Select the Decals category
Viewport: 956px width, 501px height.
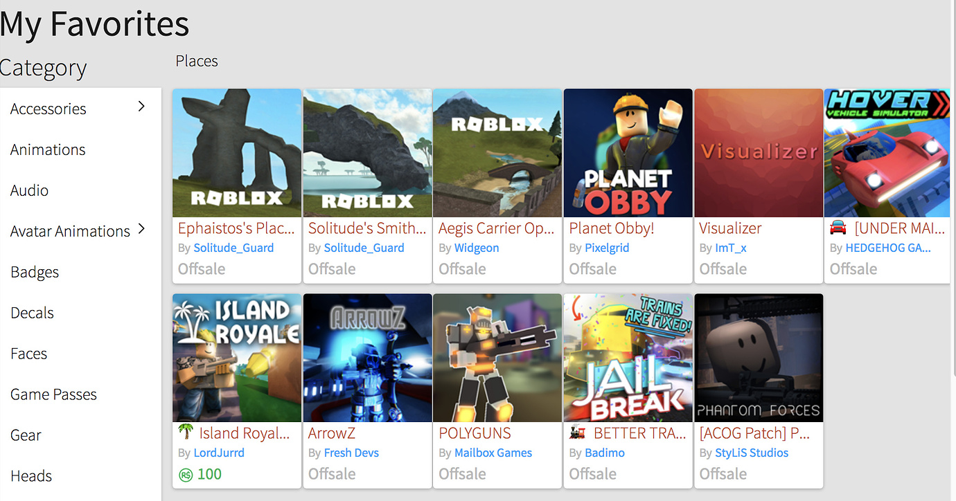(32, 312)
